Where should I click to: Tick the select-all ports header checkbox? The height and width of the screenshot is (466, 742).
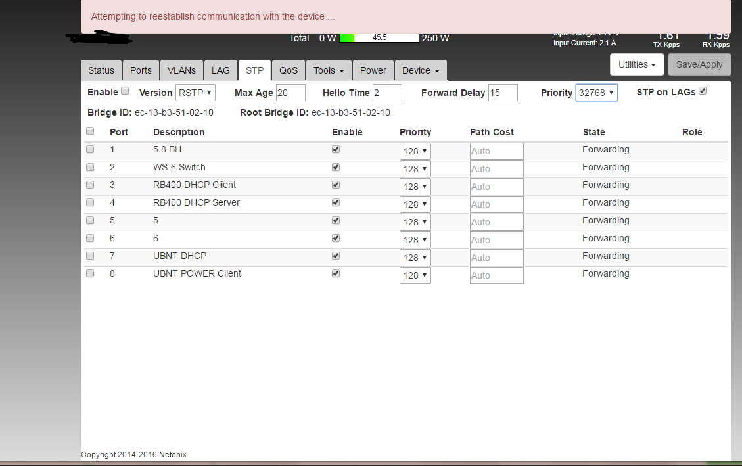tap(90, 131)
